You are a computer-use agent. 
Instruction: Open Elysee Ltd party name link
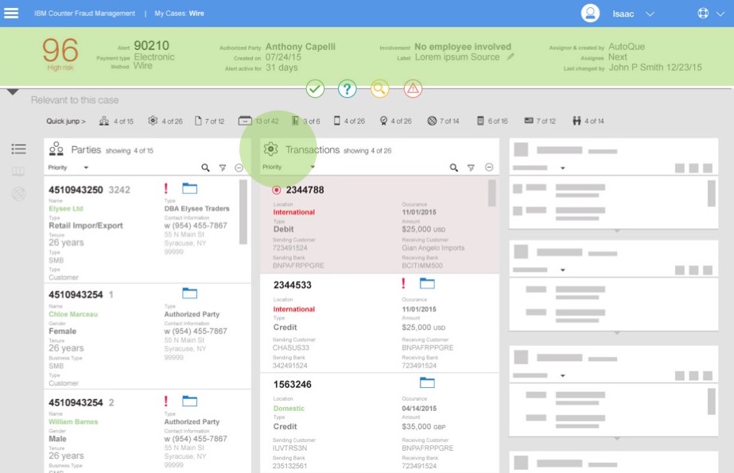click(x=65, y=208)
